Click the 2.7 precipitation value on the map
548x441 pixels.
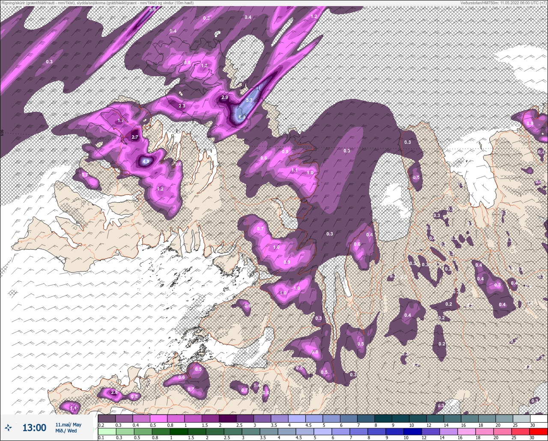[135, 137]
